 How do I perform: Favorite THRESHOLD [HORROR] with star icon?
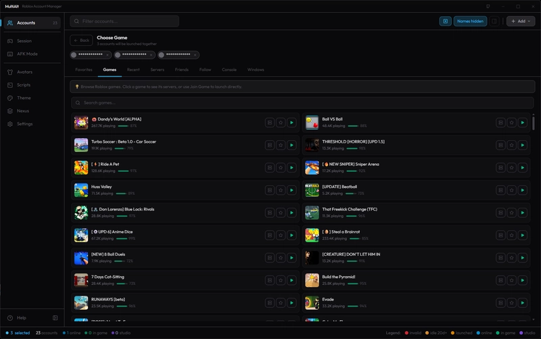[x=512, y=145]
